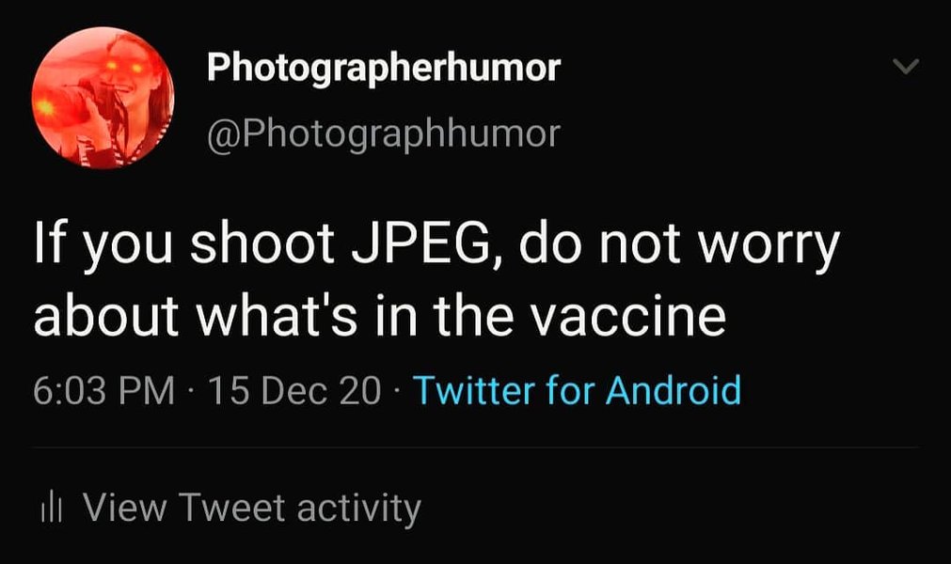This screenshot has width=951, height=564.
Task: Click the word worry in the tweet
Action: (762, 248)
